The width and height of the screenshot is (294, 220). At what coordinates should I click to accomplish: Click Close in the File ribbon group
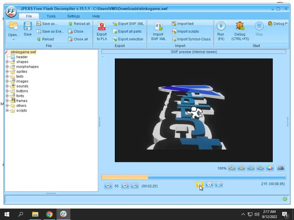(x=76, y=32)
